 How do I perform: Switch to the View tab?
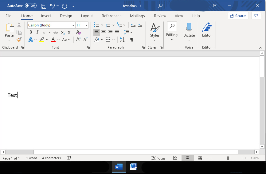(x=179, y=16)
